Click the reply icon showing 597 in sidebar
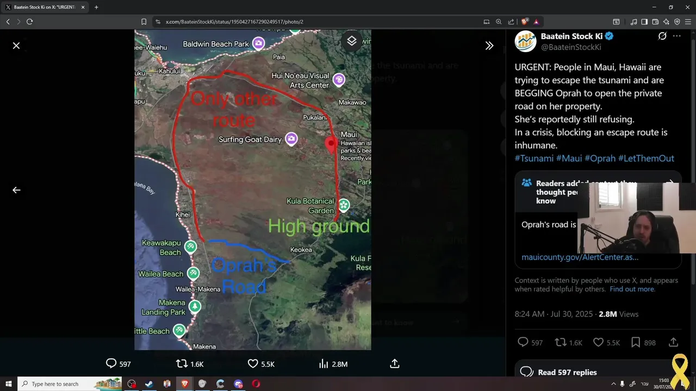696x391 pixels. pos(523,342)
